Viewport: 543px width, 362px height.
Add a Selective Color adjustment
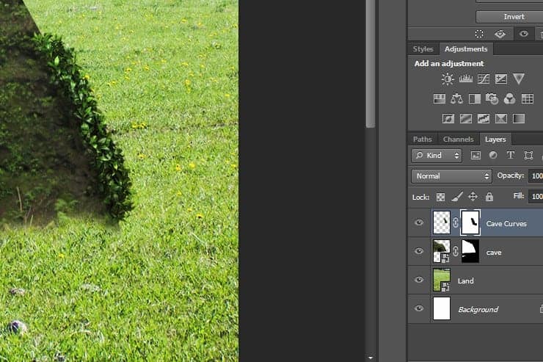pyautogui.click(x=501, y=119)
